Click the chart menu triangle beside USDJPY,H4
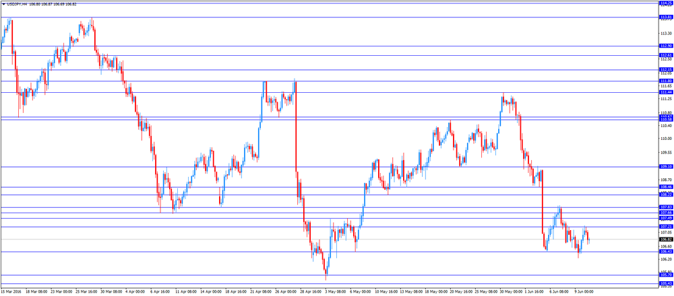674x296 pixels. coord(3,4)
